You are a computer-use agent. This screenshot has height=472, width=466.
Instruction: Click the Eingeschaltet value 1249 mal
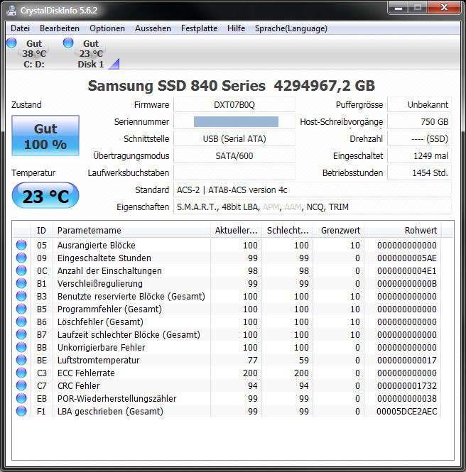[419, 156]
